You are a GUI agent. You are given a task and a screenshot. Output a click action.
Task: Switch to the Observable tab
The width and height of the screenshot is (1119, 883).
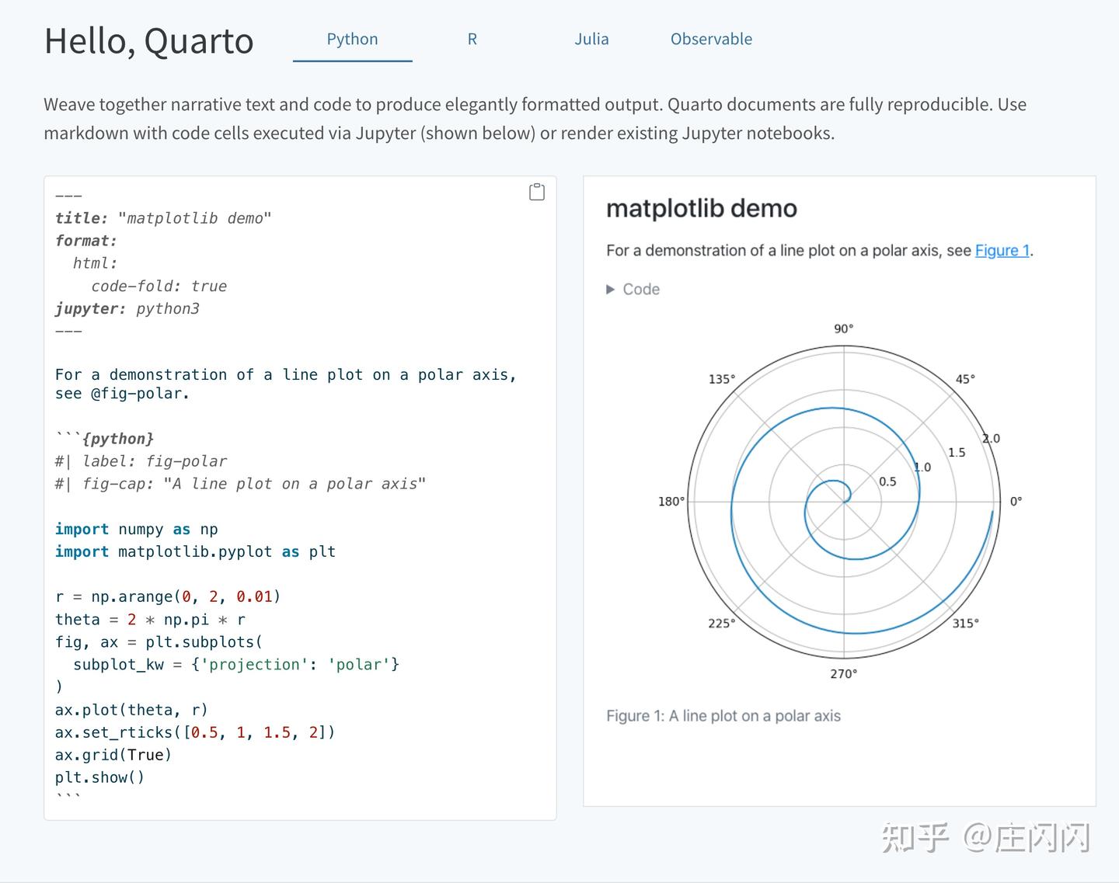tap(710, 39)
